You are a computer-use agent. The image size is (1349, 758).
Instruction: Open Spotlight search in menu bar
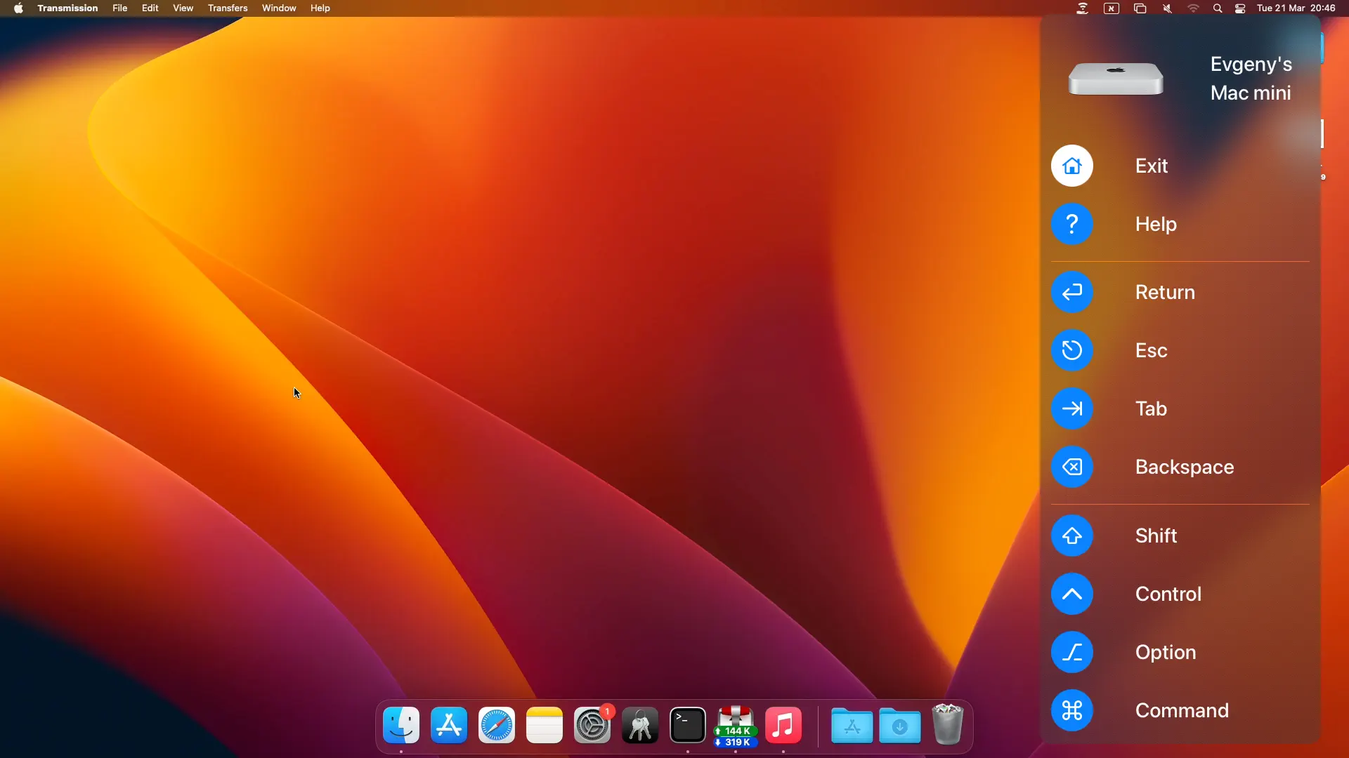[x=1218, y=8]
